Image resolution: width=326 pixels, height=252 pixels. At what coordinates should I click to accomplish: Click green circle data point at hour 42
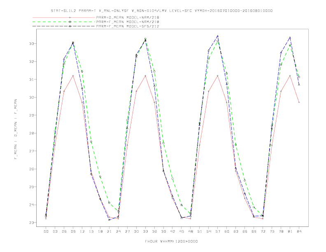point(172,179)
